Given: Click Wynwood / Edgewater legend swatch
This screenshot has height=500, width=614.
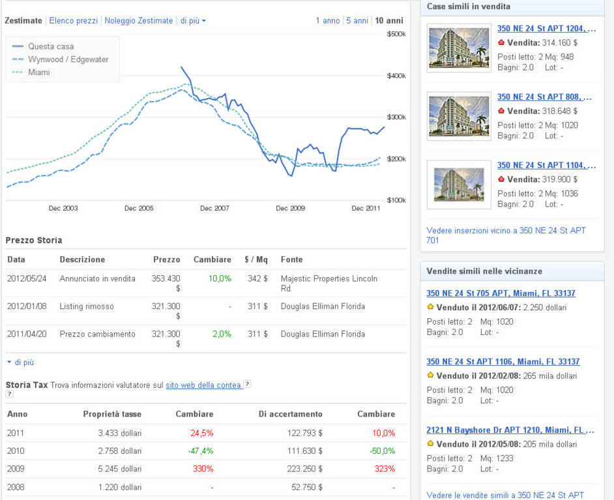Looking at the screenshot, I should (18, 59).
